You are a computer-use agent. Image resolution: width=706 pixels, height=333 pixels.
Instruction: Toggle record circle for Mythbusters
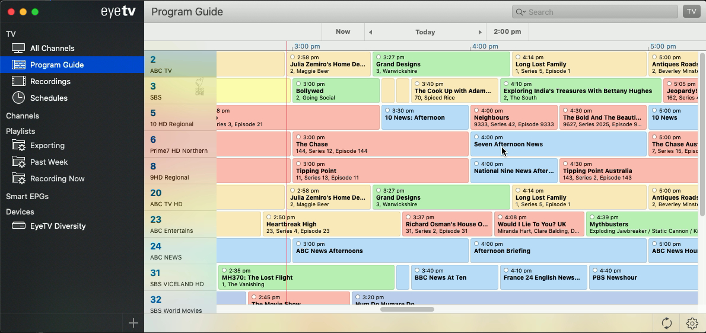point(592,217)
